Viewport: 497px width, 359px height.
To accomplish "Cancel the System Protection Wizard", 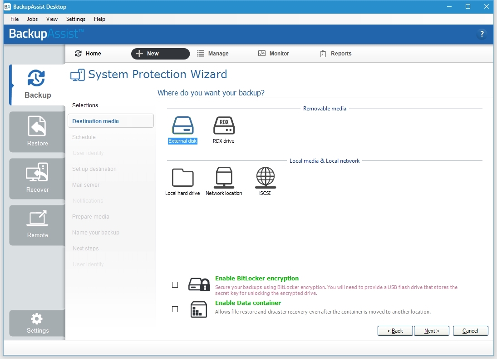I will point(470,331).
